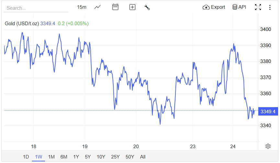The width and height of the screenshot is (280, 163).
Task: Open the calendar date range picker
Action: coord(115,7)
